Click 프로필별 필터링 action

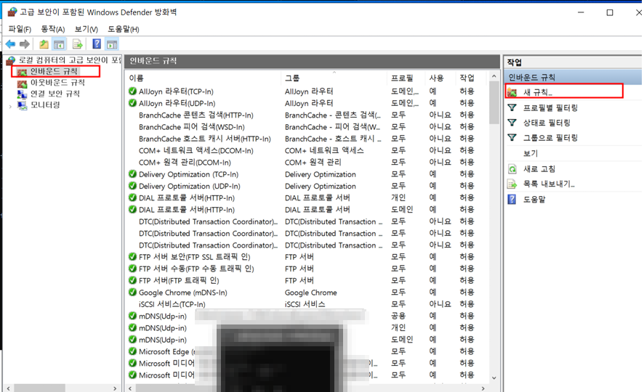(x=550, y=108)
